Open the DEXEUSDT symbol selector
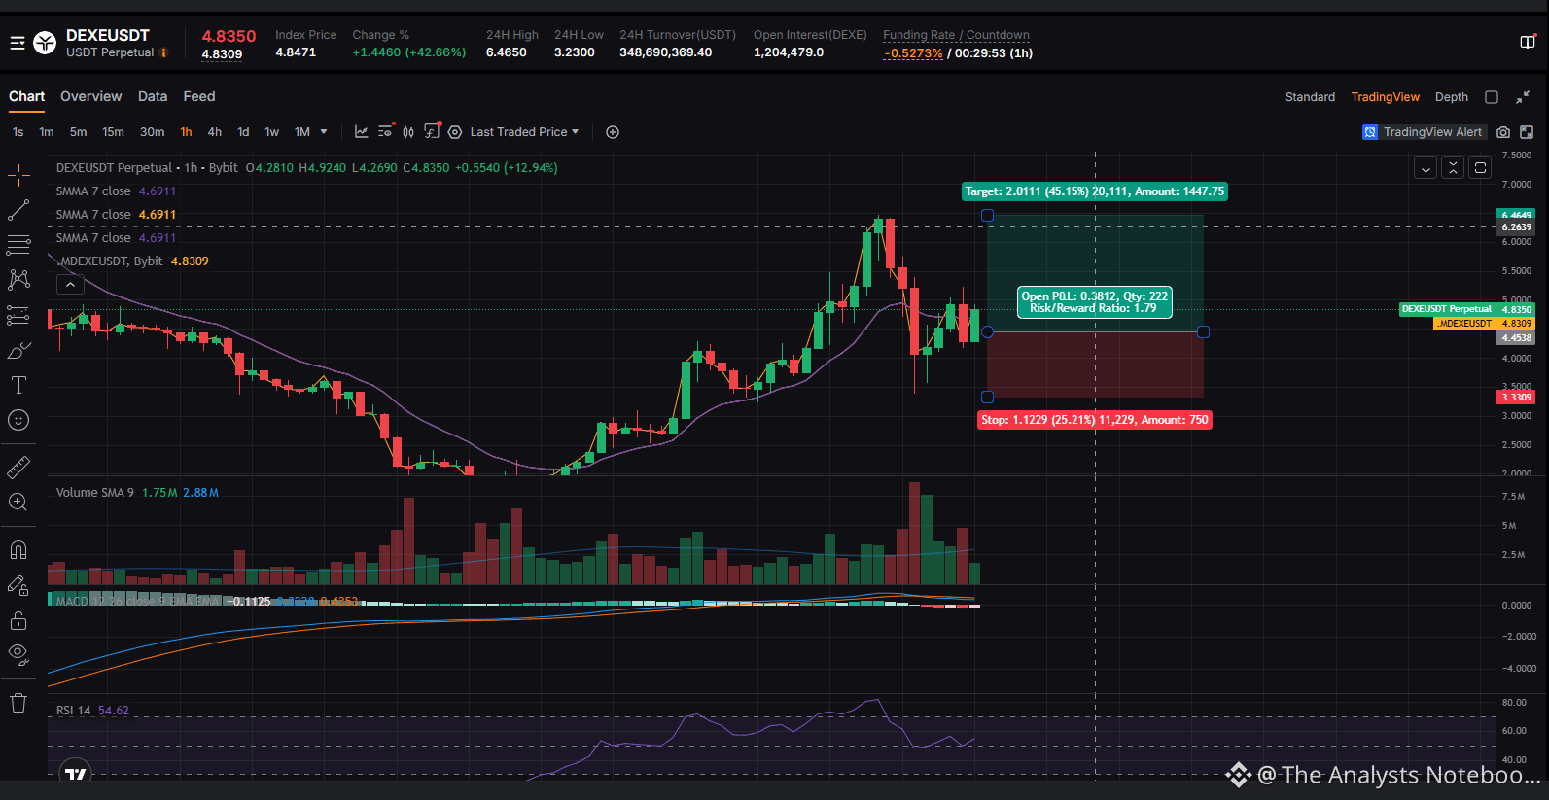The image size is (1549, 800). [x=108, y=36]
